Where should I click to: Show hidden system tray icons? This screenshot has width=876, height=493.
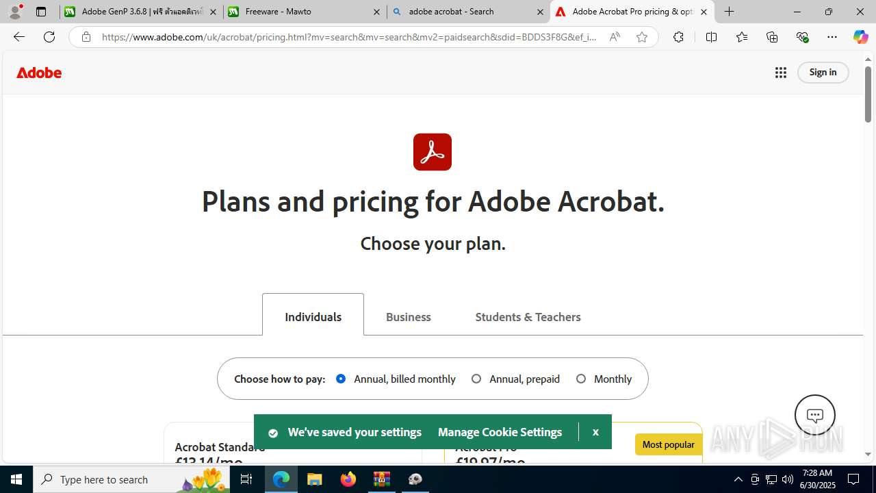coord(738,479)
